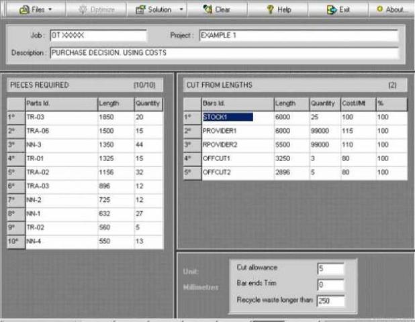Expand the Solution dropdown arrow

point(181,9)
